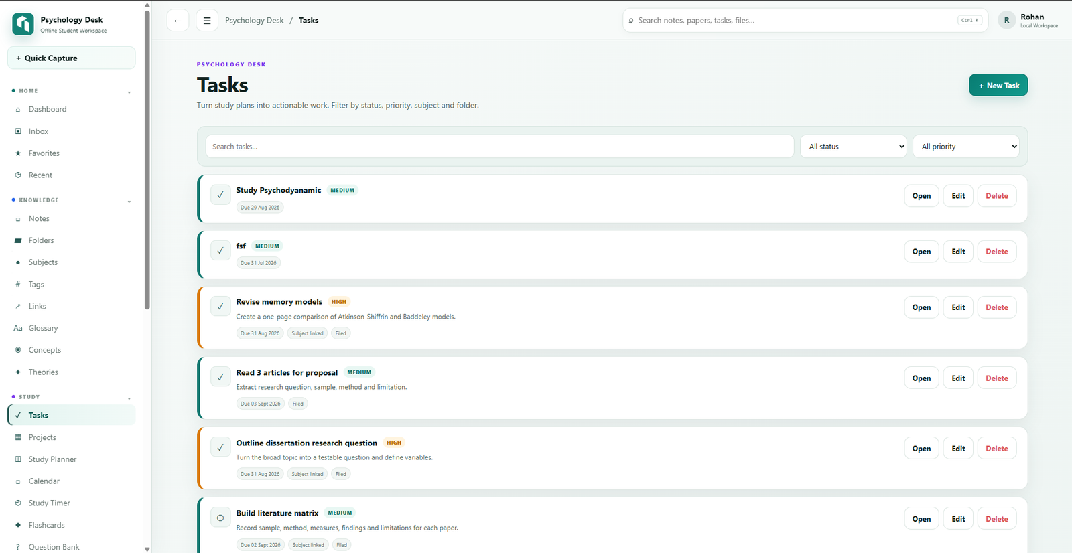The width and height of the screenshot is (1072, 553).
Task: Collapse the Home sidebar section
Action: pos(129,92)
